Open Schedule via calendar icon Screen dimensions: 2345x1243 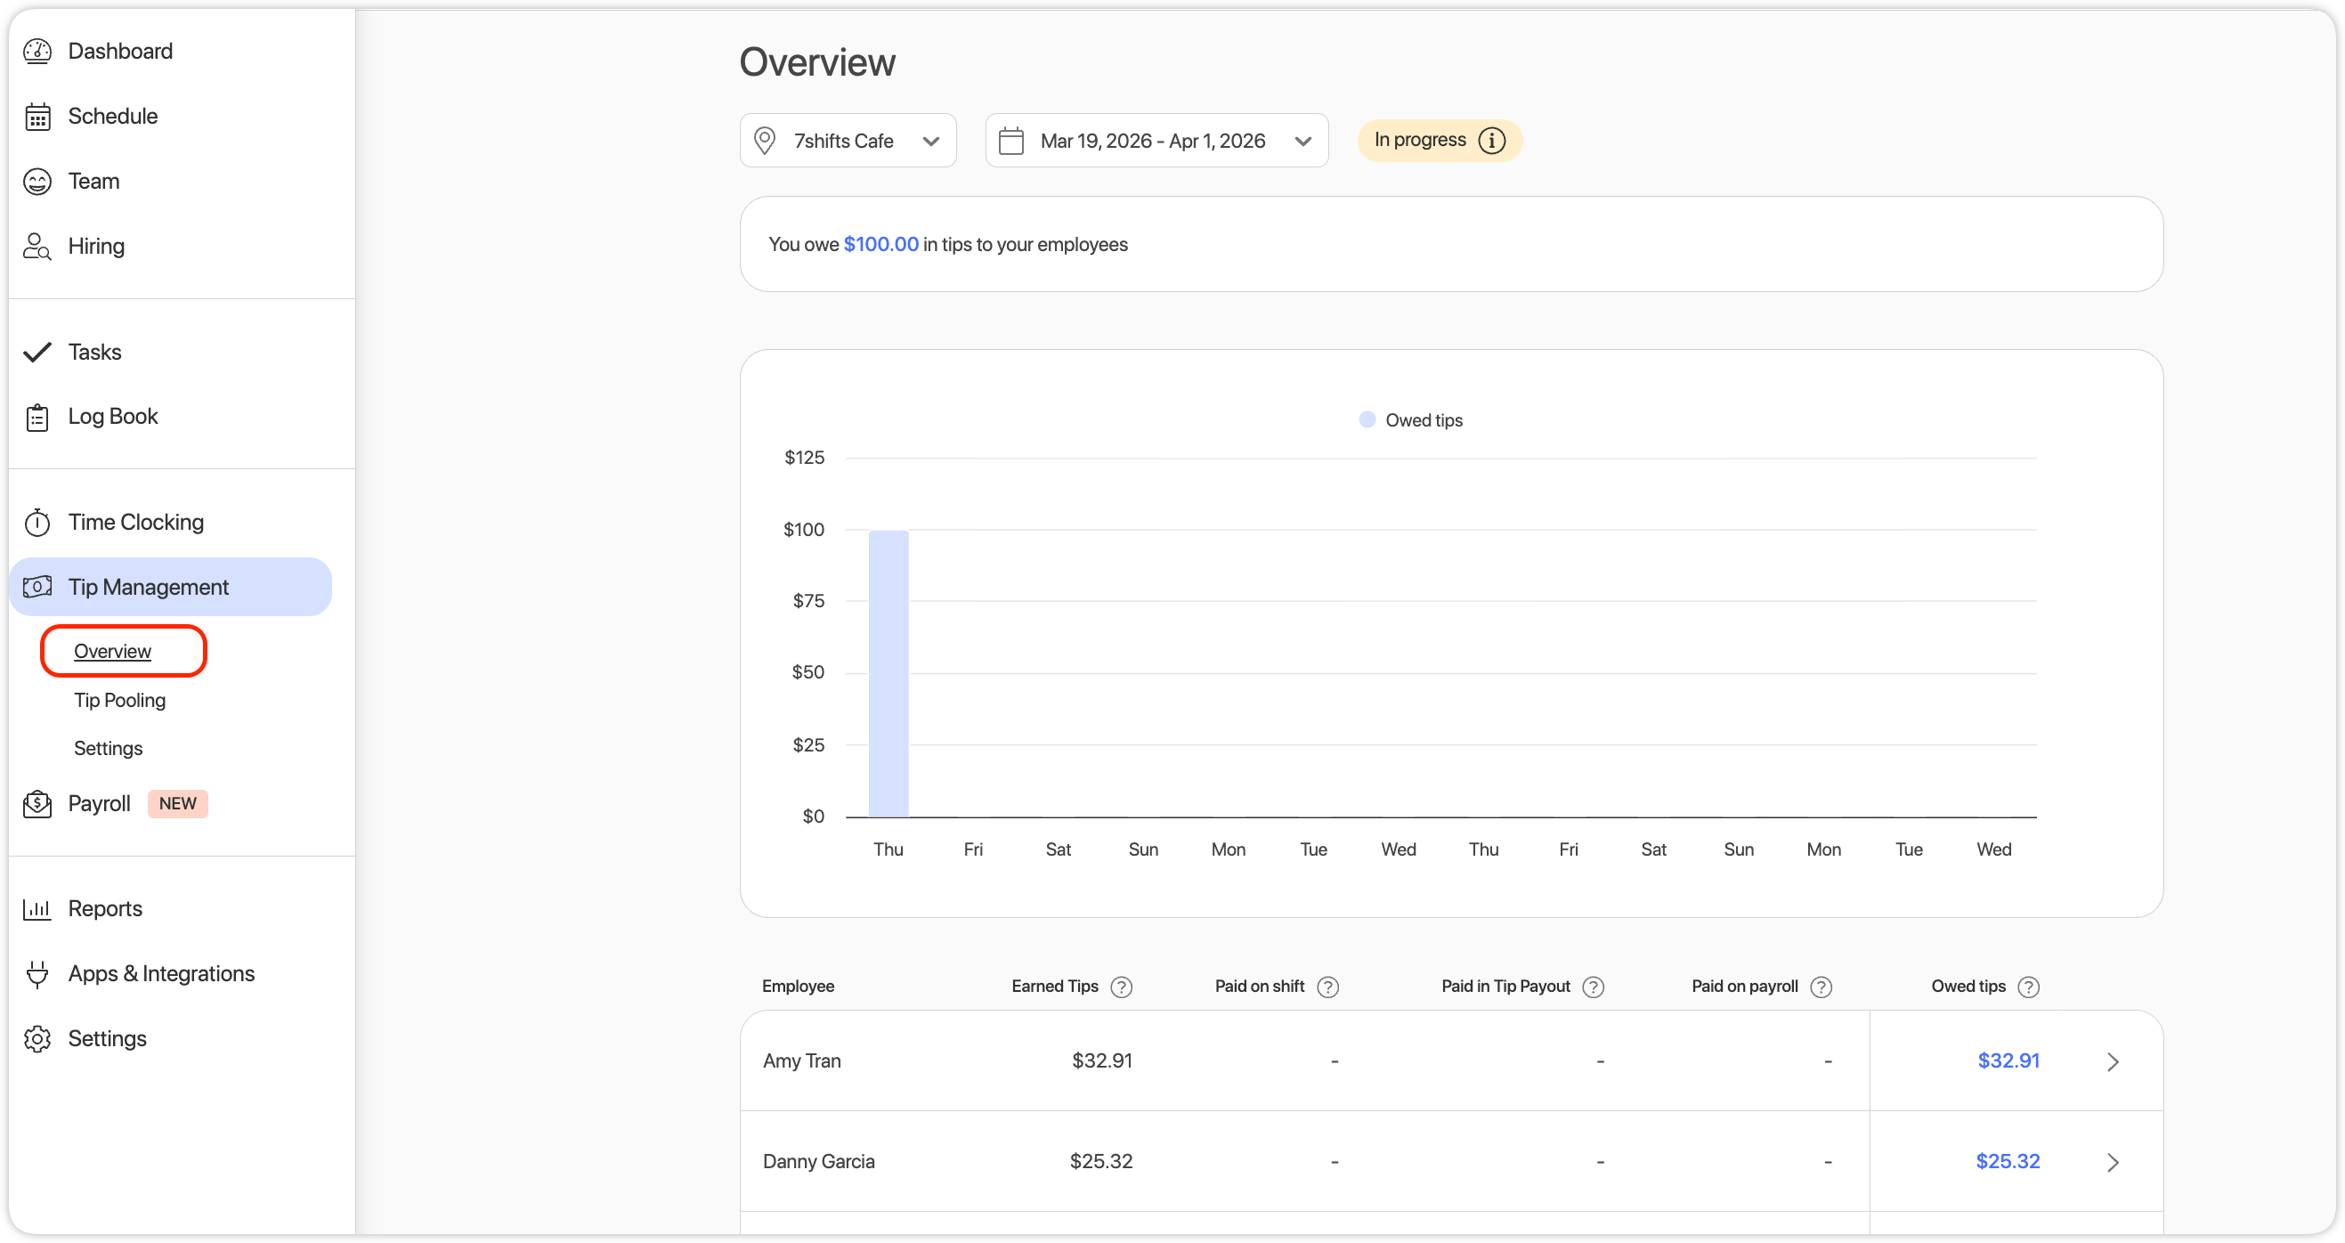click(x=37, y=117)
